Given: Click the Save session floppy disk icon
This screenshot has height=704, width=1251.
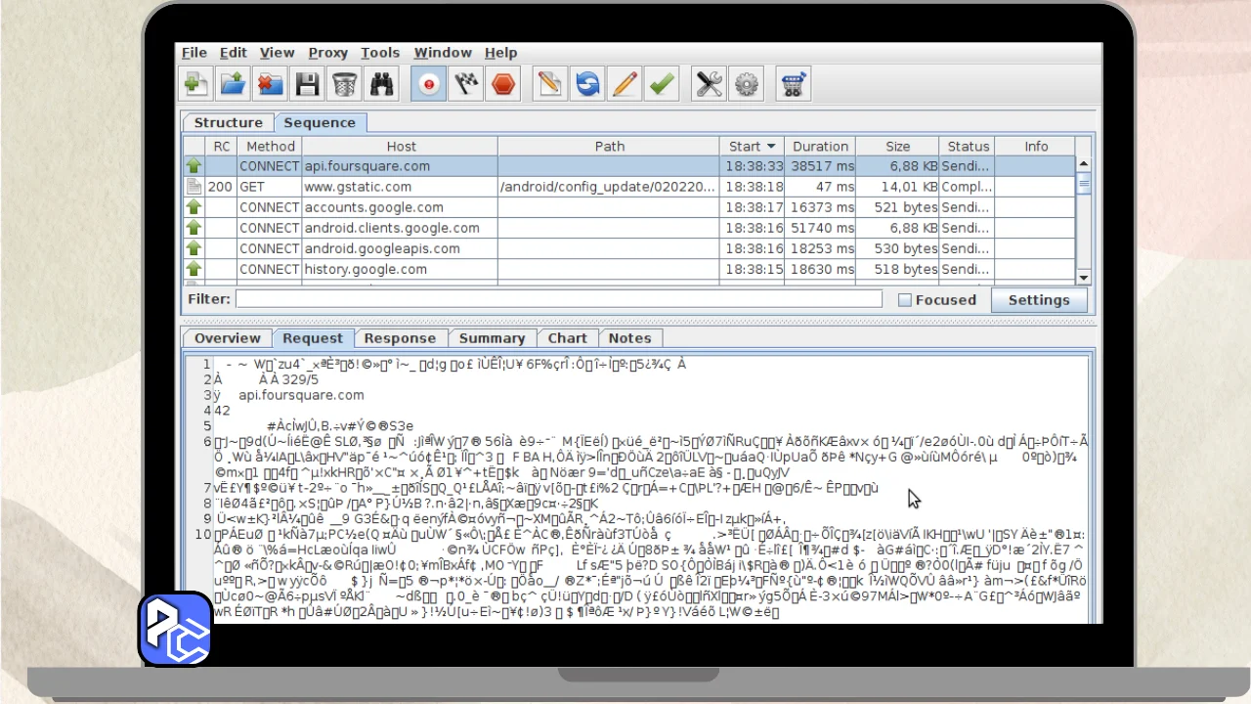Looking at the screenshot, I should (x=308, y=85).
